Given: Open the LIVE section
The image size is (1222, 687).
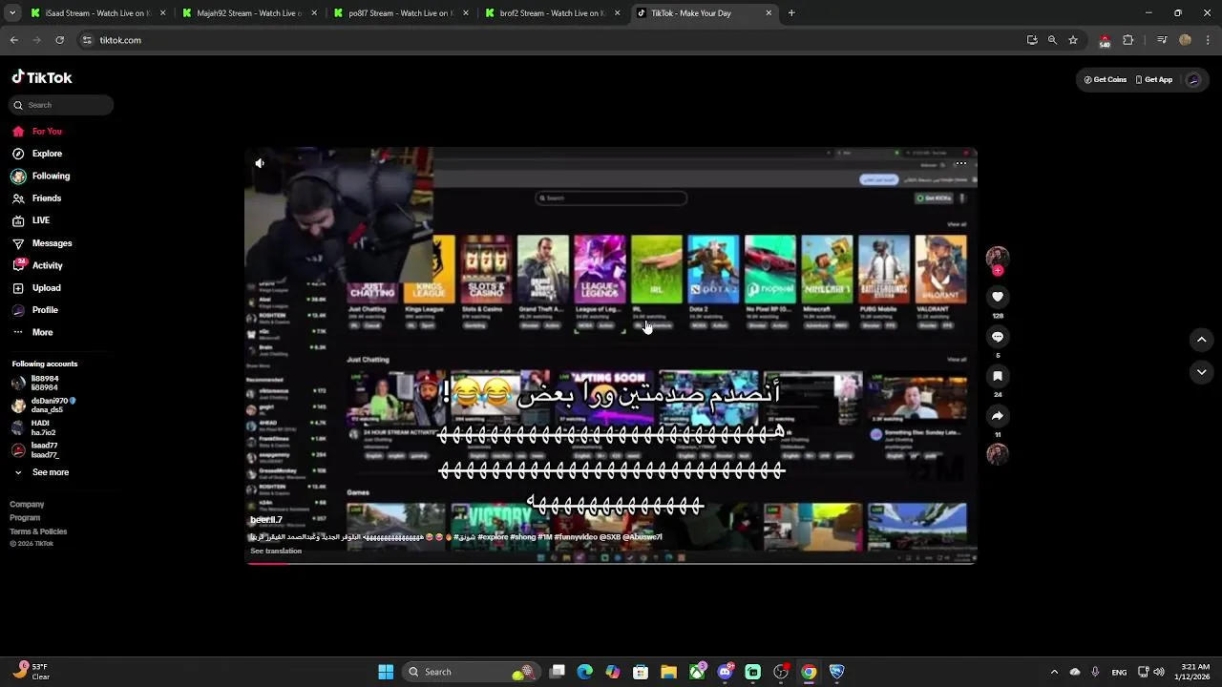Looking at the screenshot, I should pyautogui.click(x=32, y=220).
